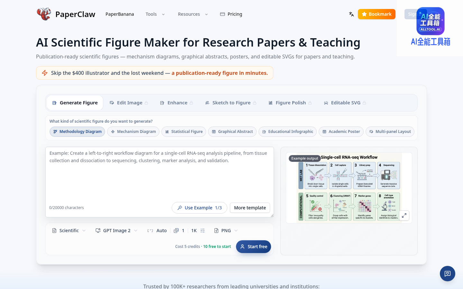Expand the example output image fullscreen
The image size is (463, 289).
(404, 215)
